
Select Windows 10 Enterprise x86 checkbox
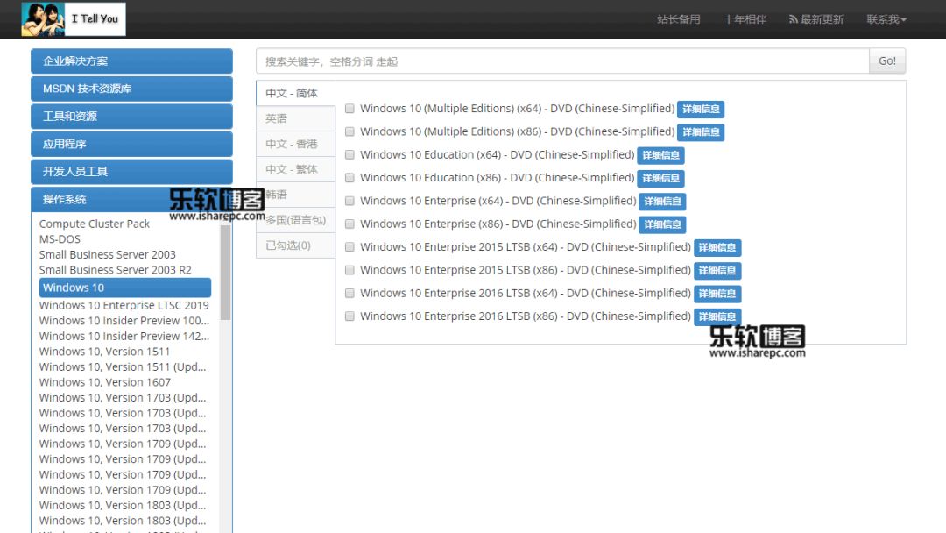349,224
